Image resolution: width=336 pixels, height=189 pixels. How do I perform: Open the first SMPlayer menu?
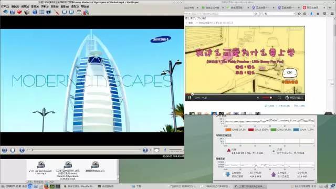coord(5,7)
